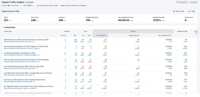This screenshot has width=200, height=97.
Task: Sort by All (% of total) sessions column
Action: pos(100,35)
